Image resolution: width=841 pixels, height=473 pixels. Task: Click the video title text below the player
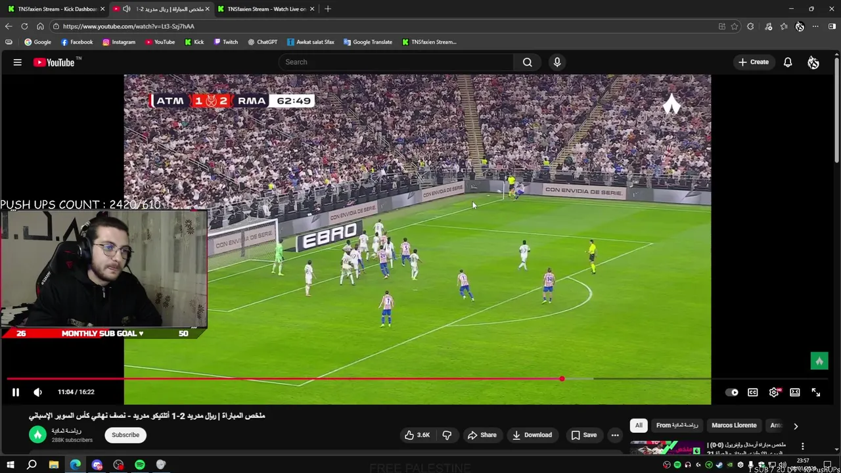[147, 416]
